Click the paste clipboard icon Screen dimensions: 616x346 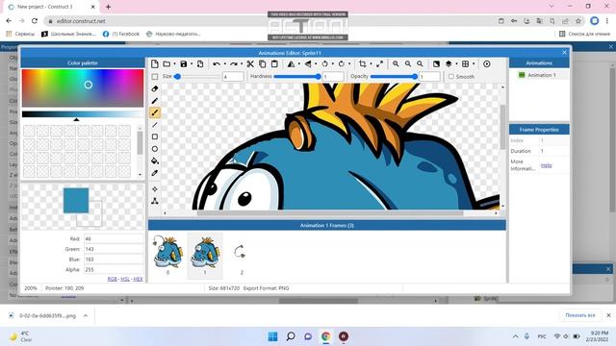coord(274,64)
